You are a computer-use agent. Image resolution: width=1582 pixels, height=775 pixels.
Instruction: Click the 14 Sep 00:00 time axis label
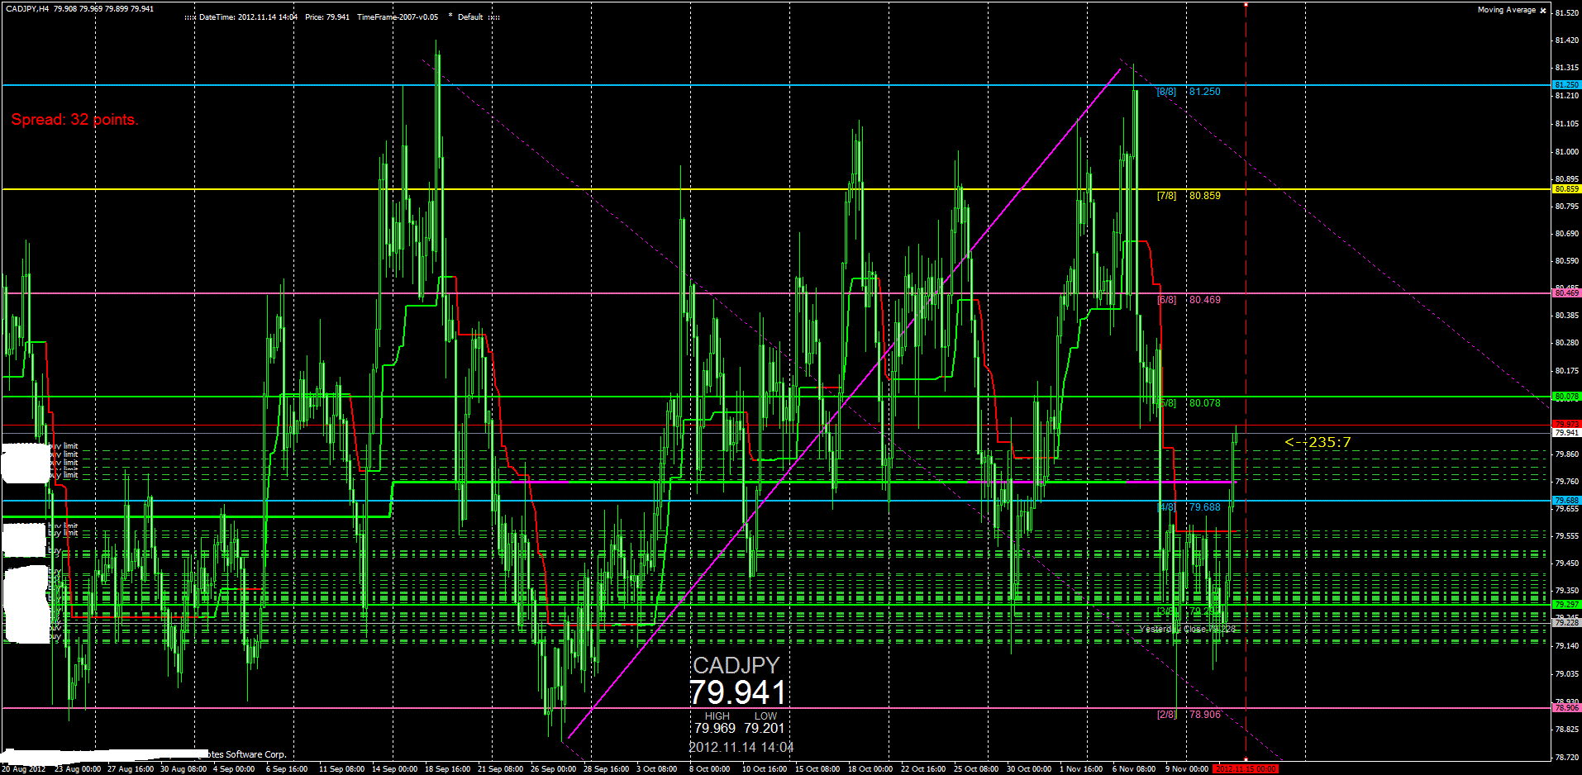coord(394,769)
